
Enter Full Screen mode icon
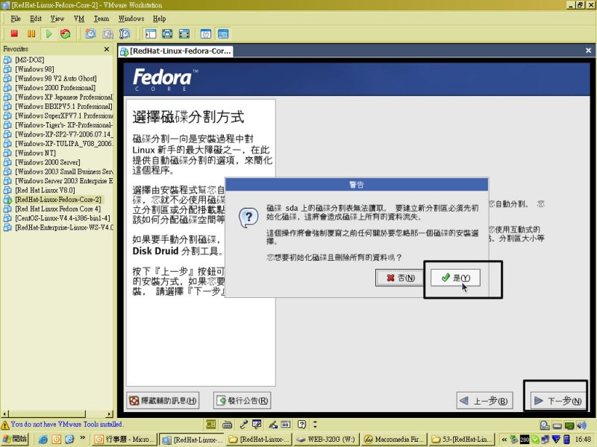[x=184, y=34]
